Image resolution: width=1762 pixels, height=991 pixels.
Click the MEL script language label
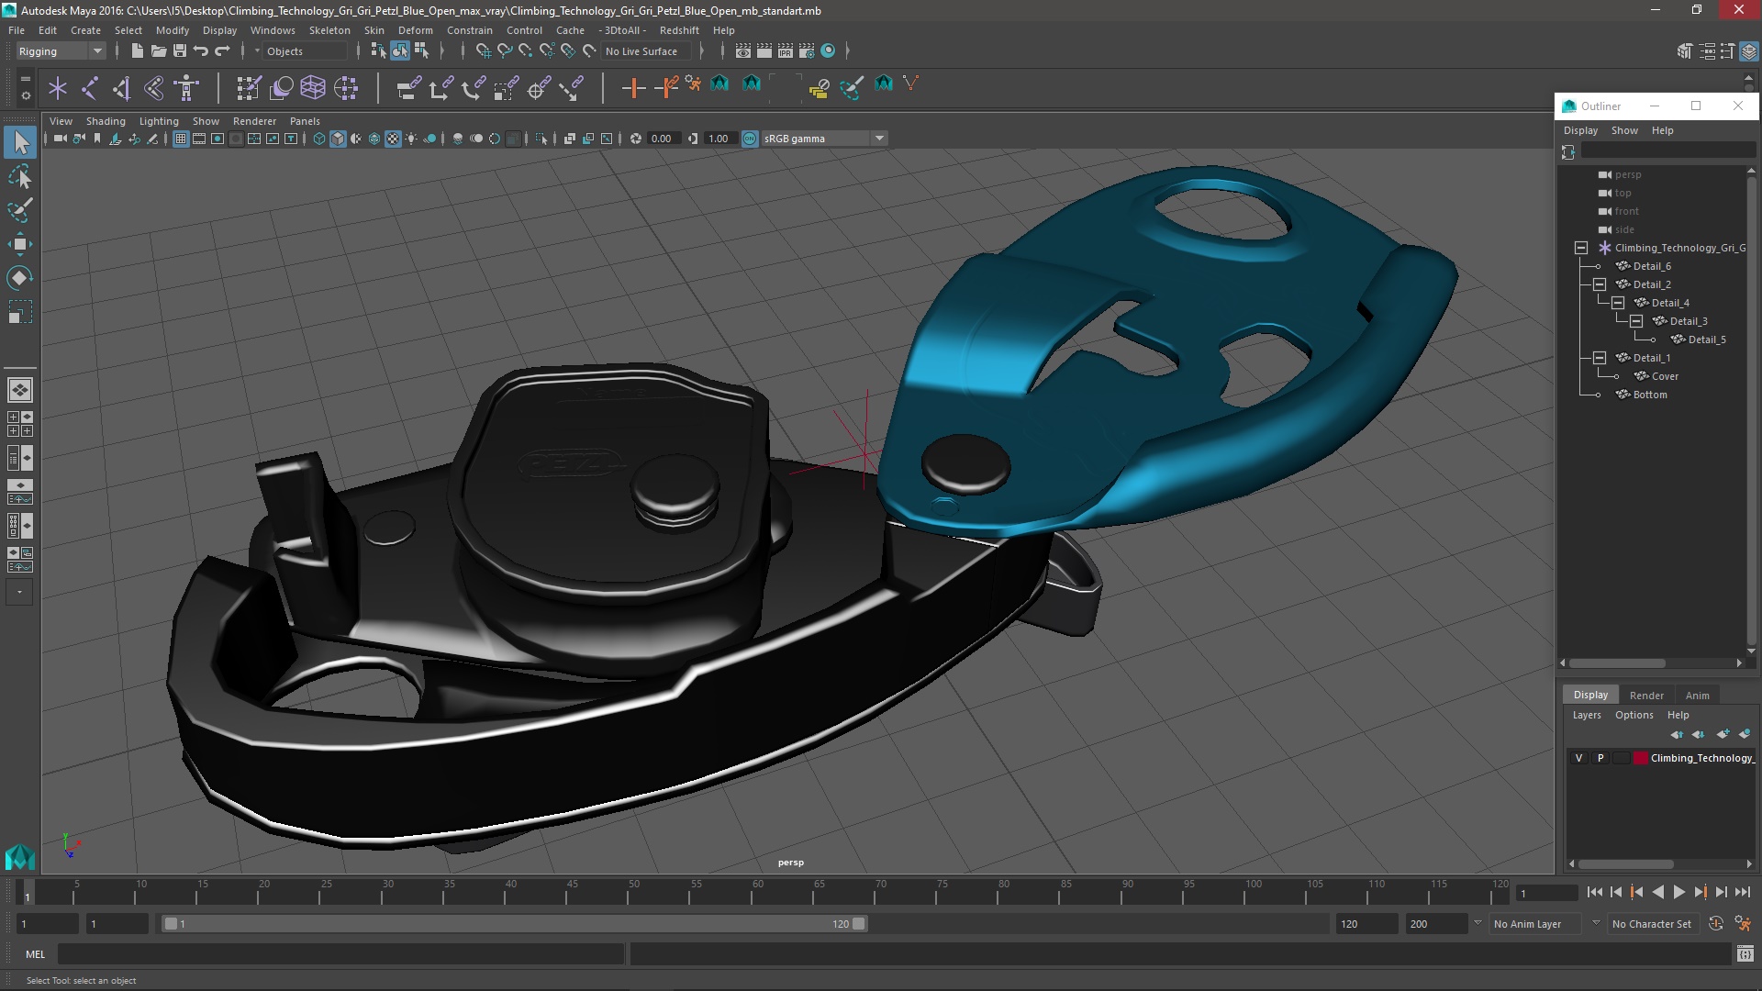click(35, 954)
